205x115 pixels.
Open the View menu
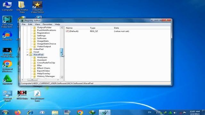pos(37,24)
